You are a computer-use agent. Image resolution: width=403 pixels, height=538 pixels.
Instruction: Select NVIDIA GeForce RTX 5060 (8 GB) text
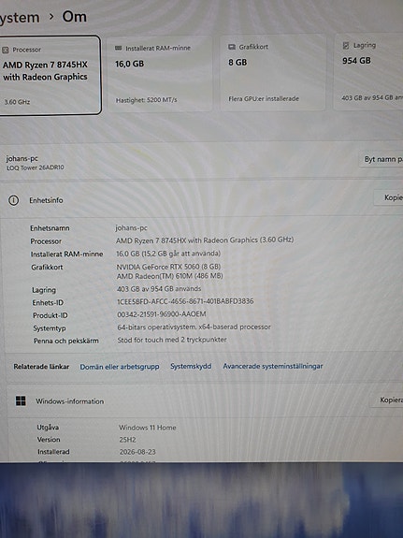click(x=168, y=267)
